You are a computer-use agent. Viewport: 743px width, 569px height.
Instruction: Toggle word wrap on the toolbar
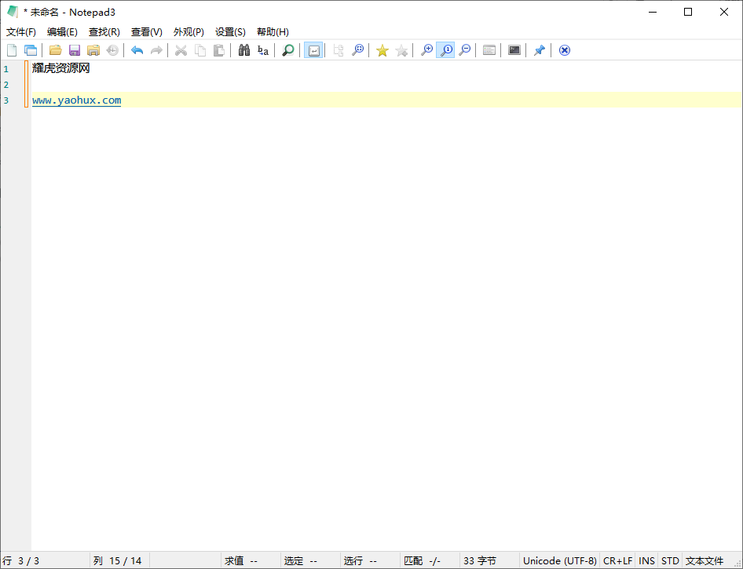[313, 49]
